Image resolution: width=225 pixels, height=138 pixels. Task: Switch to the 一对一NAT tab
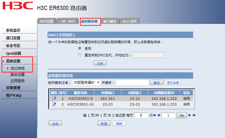click(67, 21)
